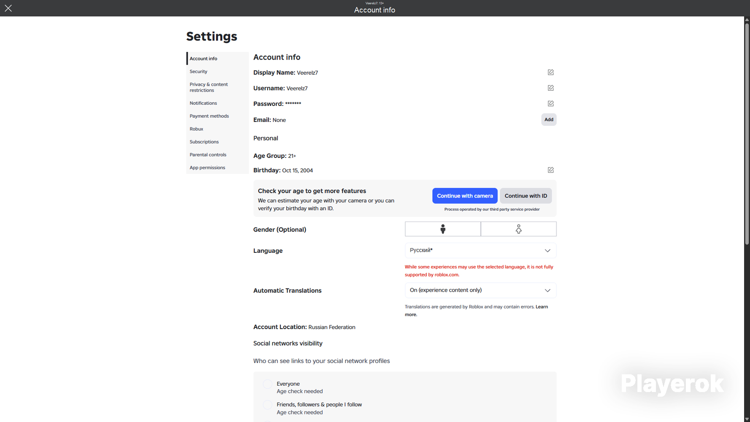Viewport: 750px width, 422px height.
Task: Click the edit icon next to Username
Action: 550,88
